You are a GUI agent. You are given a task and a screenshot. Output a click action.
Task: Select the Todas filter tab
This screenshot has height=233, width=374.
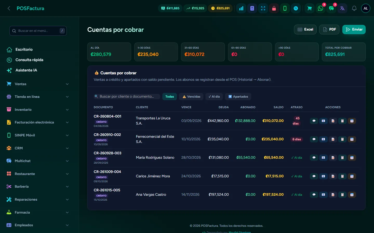(170, 97)
